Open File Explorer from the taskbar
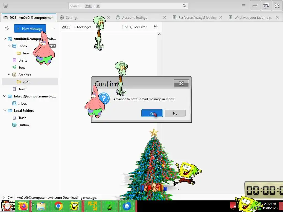This screenshot has width=283, height=212. click(41, 206)
